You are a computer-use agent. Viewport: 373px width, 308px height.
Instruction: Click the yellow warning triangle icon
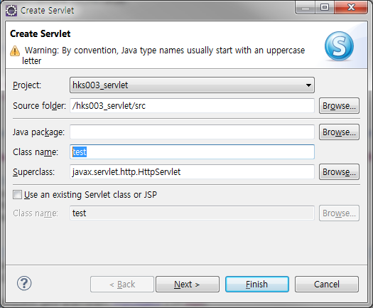tap(15, 51)
